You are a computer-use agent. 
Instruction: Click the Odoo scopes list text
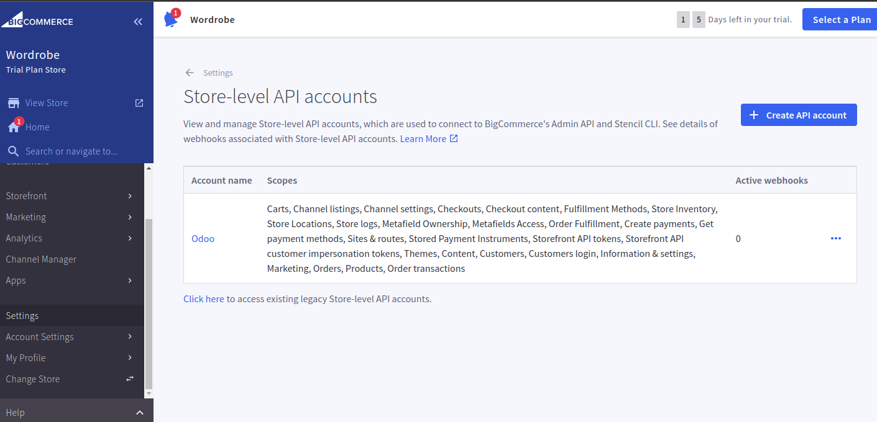pyautogui.click(x=492, y=239)
